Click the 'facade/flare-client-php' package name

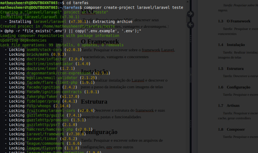[x=52, y=82]
